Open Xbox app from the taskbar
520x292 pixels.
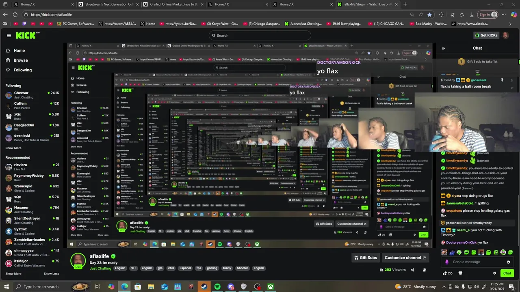pyautogui.click(x=270, y=287)
